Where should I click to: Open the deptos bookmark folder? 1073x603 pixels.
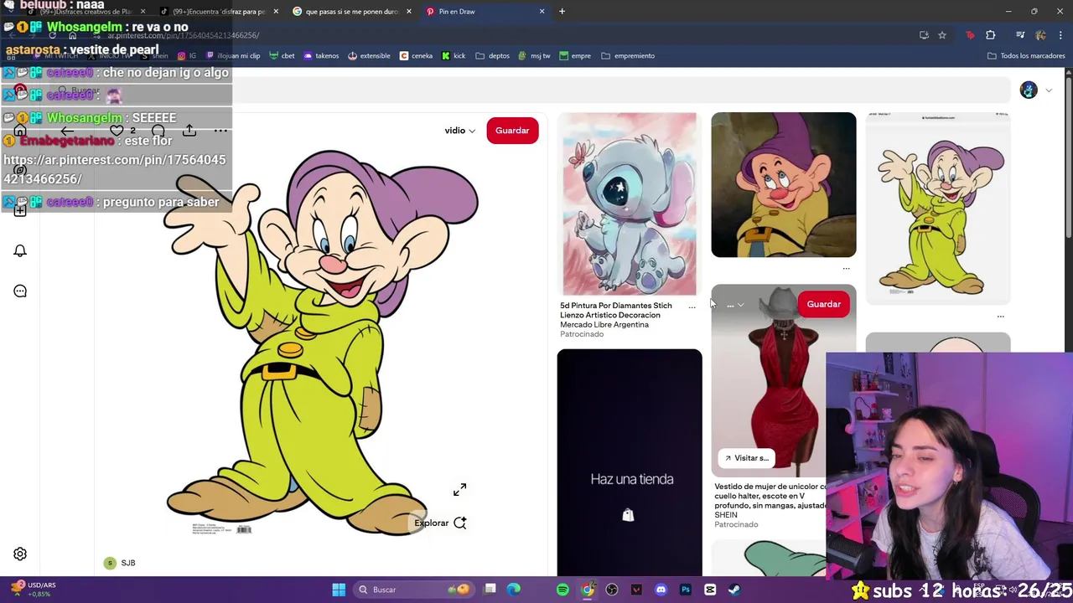coord(493,56)
